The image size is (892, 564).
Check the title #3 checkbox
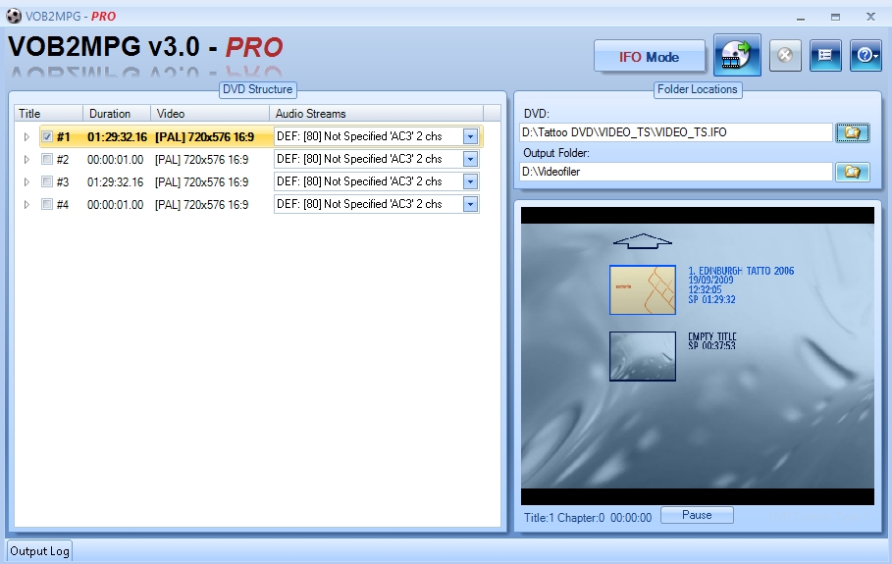point(47,181)
